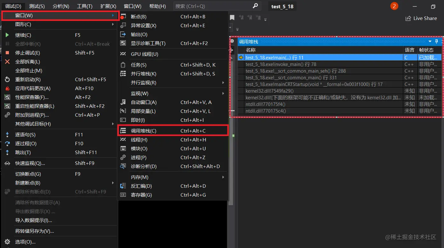The image size is (444, 248).
Task: Click the bookmark icon in the toolbar
Action: (x=232, y=18)
